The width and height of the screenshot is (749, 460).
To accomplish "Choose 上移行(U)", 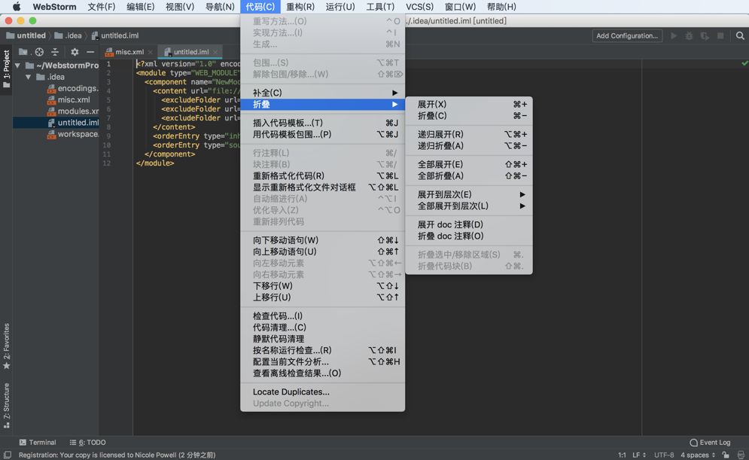I will click(x=322, y=297).
